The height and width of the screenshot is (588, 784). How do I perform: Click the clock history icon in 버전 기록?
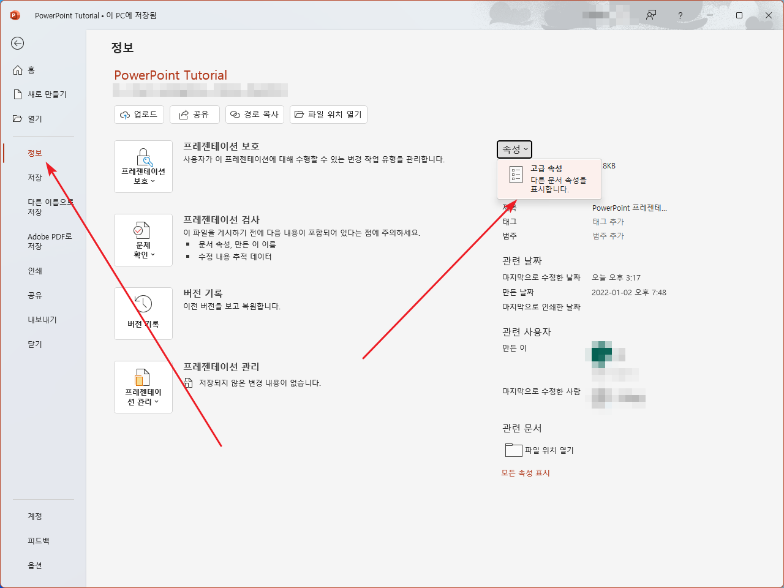point(143,304)
